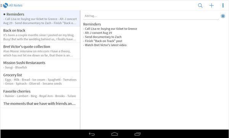The height and width of the screenshot is (138, 229).
Task: Click the 'Finish "Back on Track" post' line
Action: point(103,41)
